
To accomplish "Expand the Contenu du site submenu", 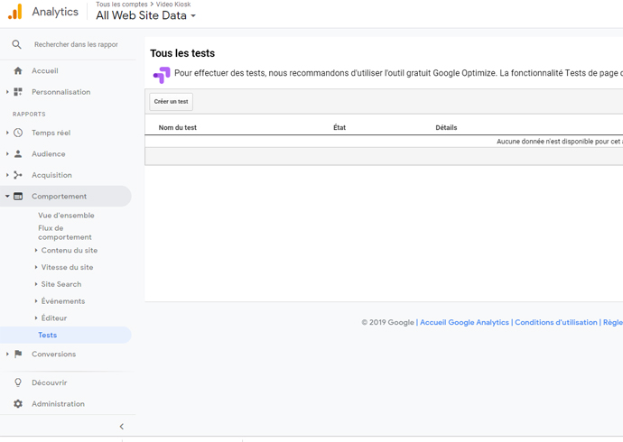I will (36, 251).
